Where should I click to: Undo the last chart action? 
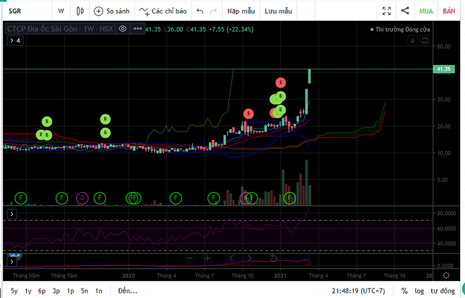[x=200, y=11]
